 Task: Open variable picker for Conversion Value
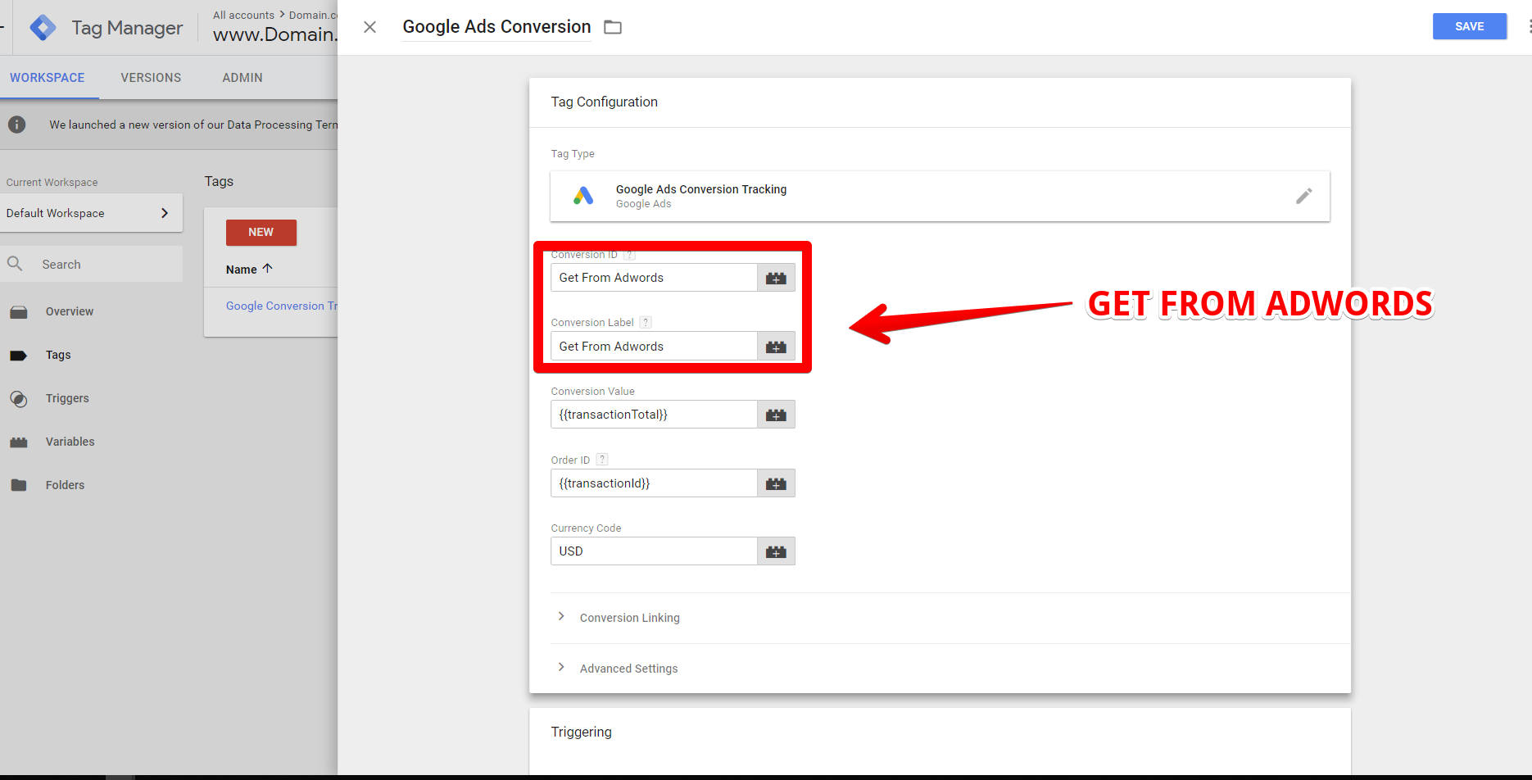(x=776, y=415)
